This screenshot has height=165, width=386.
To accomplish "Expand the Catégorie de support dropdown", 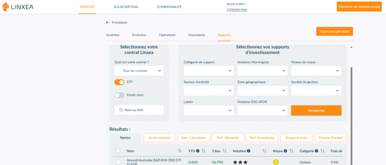I will tap(208, 70).
